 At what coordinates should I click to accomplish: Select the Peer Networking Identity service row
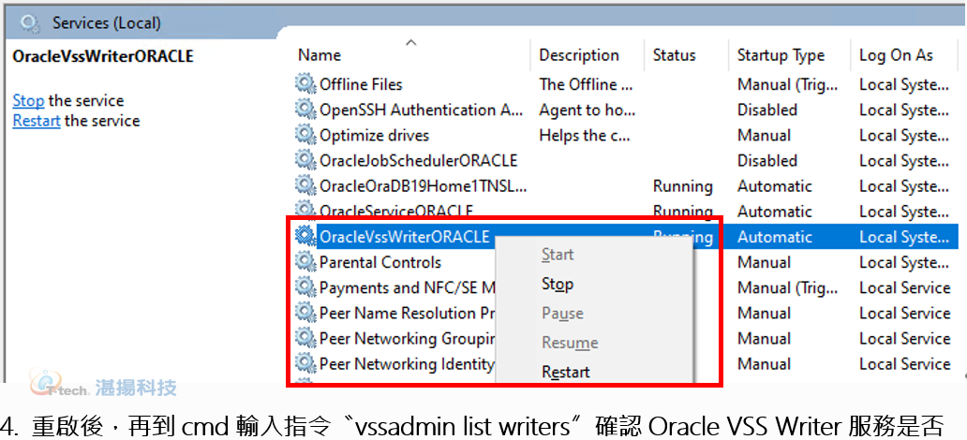[x=625, y=363]
